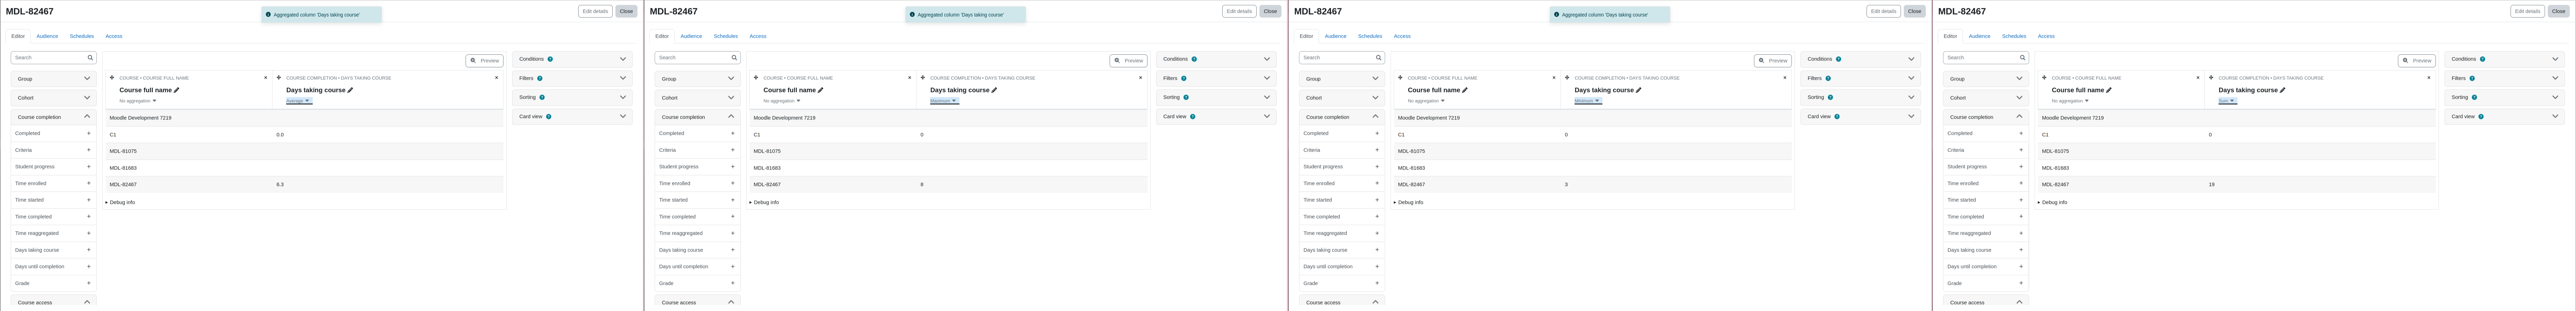Add Time started column in the Maximum aggregation panel
Viewport: 2576px width, 311px height.
coord(732,200)
